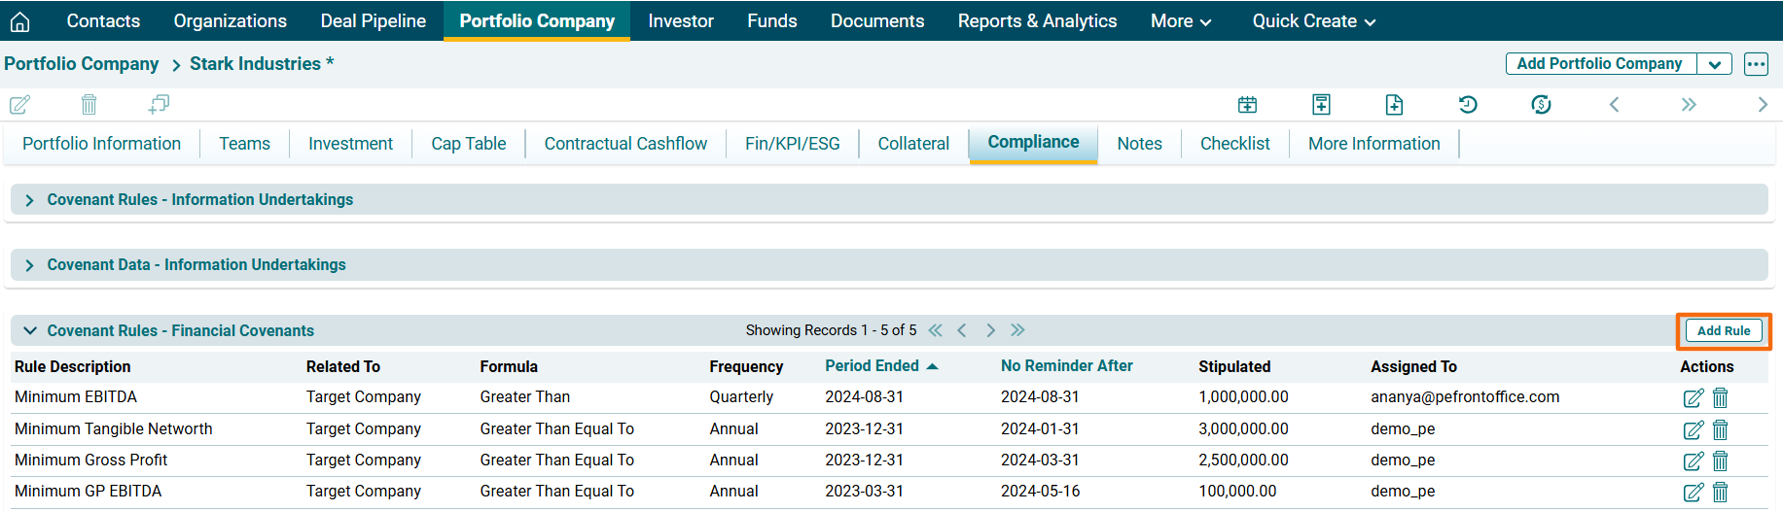This screenshot has width=1783, height=512.
Task: Switch to the Cap Table tab
Action: [468, 144]
